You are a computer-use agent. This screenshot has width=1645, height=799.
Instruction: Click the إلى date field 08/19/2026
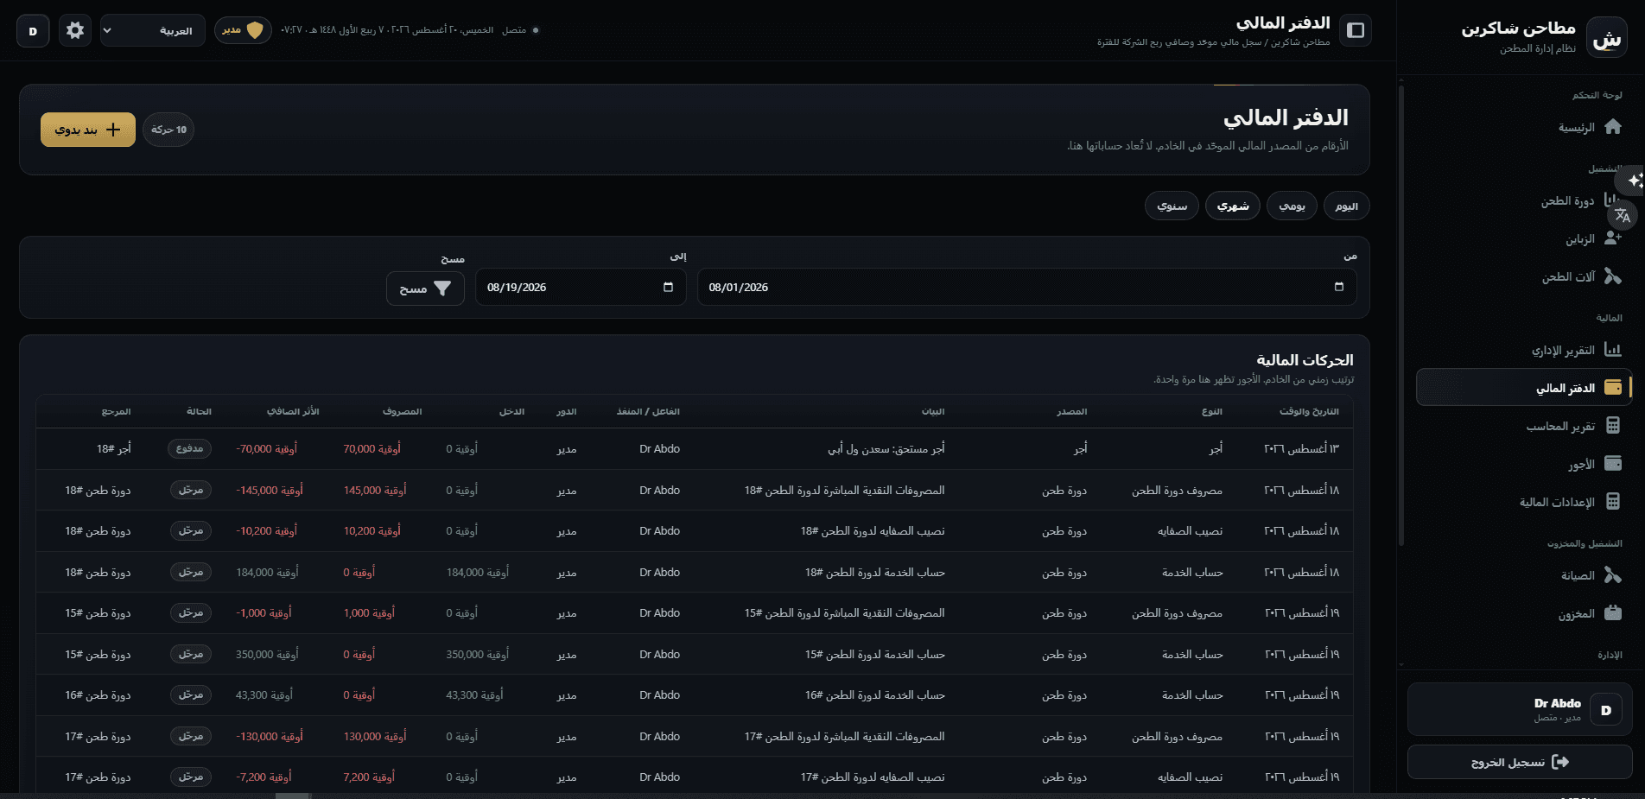coord(581,287)
